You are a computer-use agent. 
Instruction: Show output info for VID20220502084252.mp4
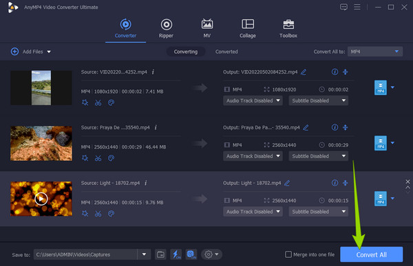335,72
